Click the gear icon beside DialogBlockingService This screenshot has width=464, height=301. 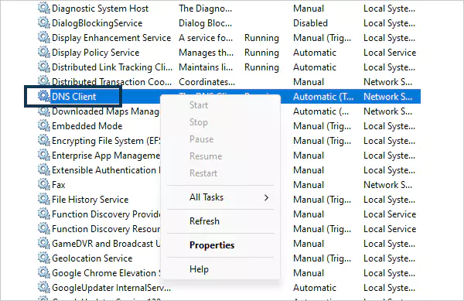44,22
